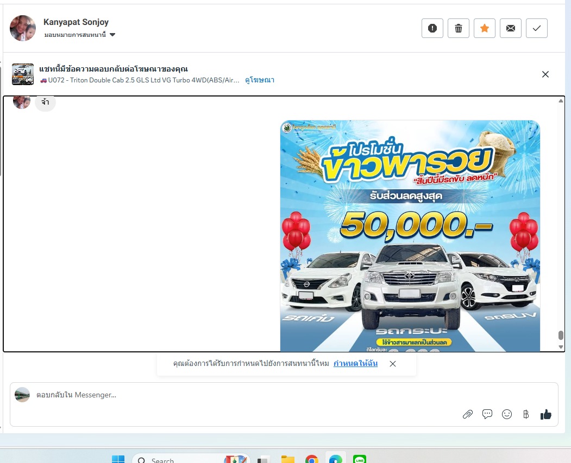Toggle the orange star follow-up
Screen dimensions: 571x463
[484, 28]
